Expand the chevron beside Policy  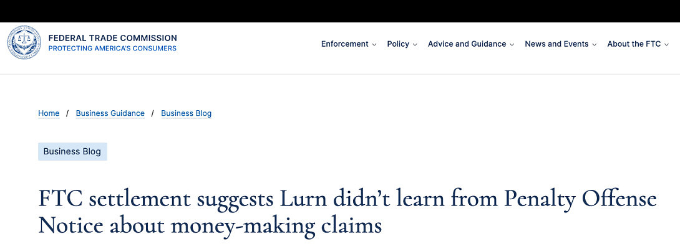415,45
